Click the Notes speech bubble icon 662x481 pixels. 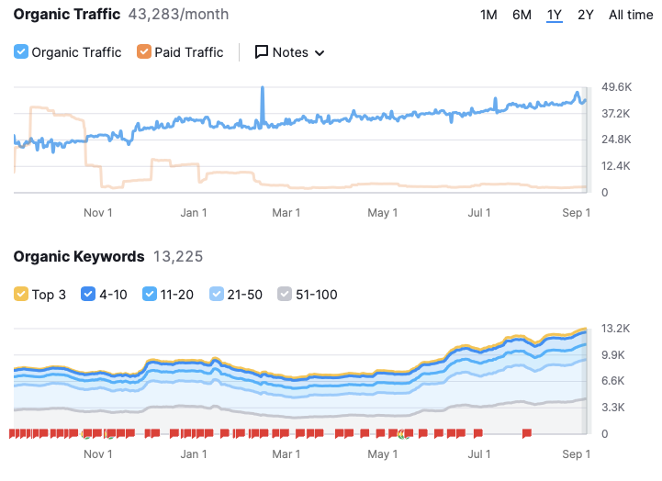click(x=261, y=52)
